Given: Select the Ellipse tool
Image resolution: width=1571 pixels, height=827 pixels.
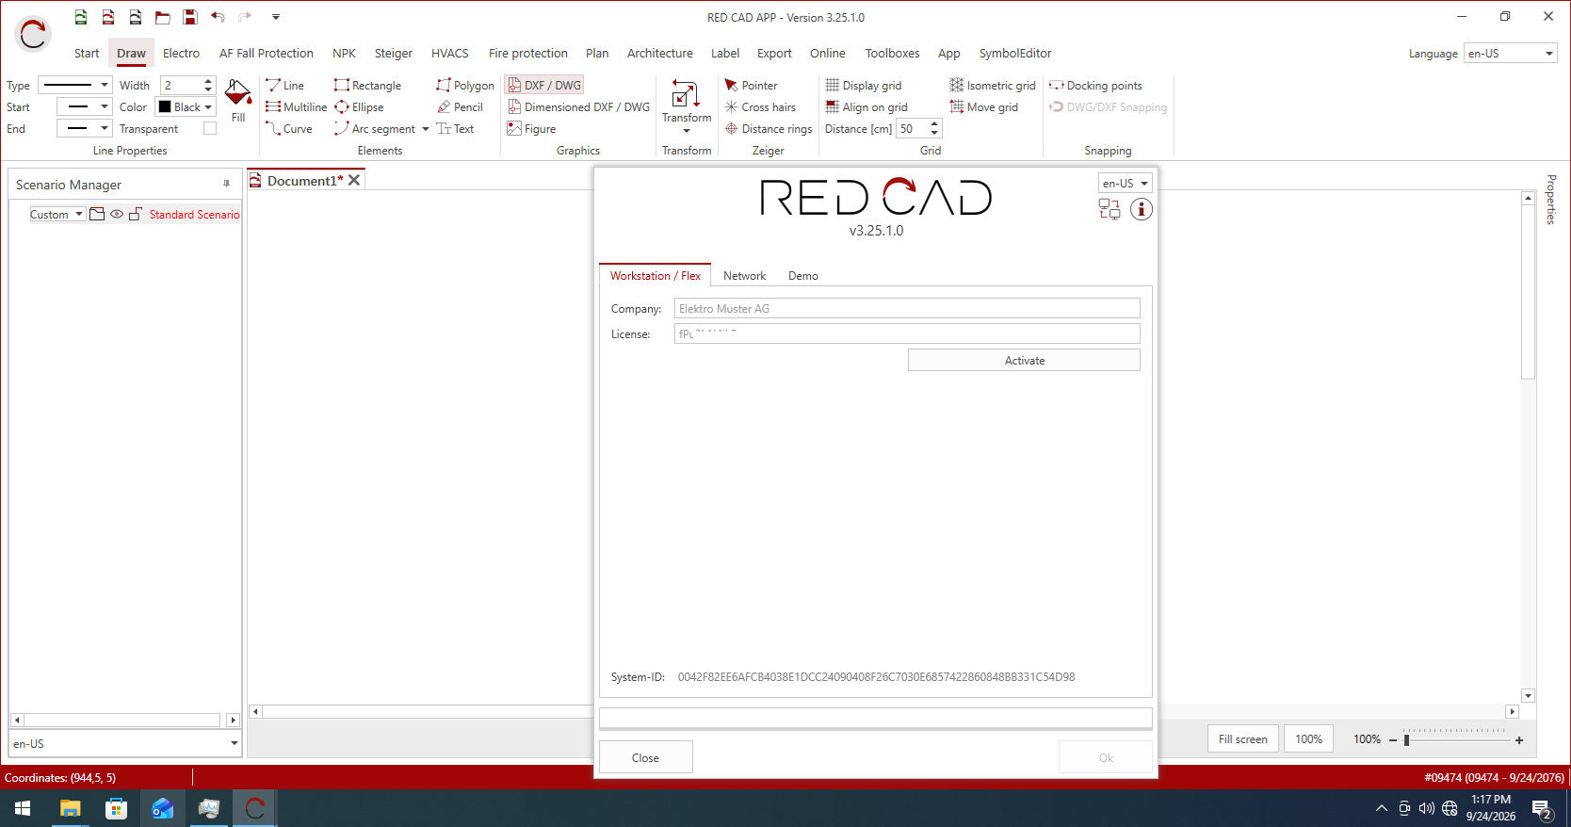Looking at the screenshot, I should coord(359,106).
